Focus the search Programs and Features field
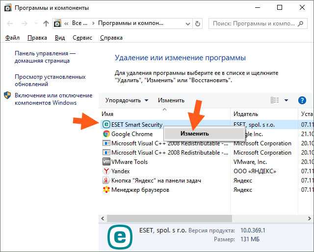 click(x=258, y=24)
